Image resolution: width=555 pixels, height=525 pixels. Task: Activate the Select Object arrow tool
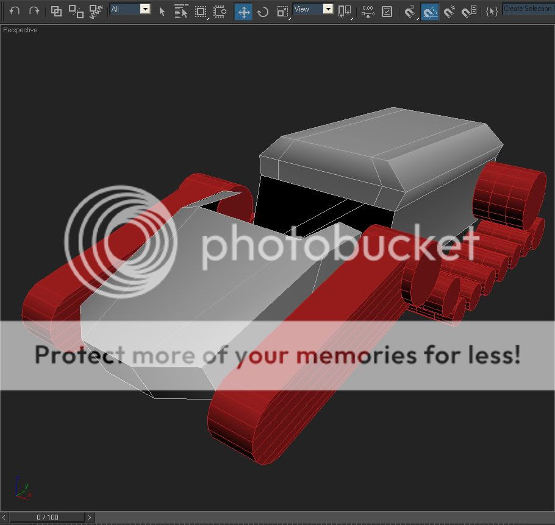pyautogui.click(x=162, y=12)
